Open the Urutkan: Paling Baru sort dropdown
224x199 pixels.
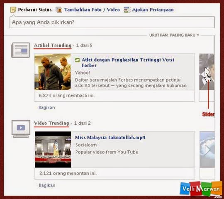pyautogui.click(x=174, y=35)
